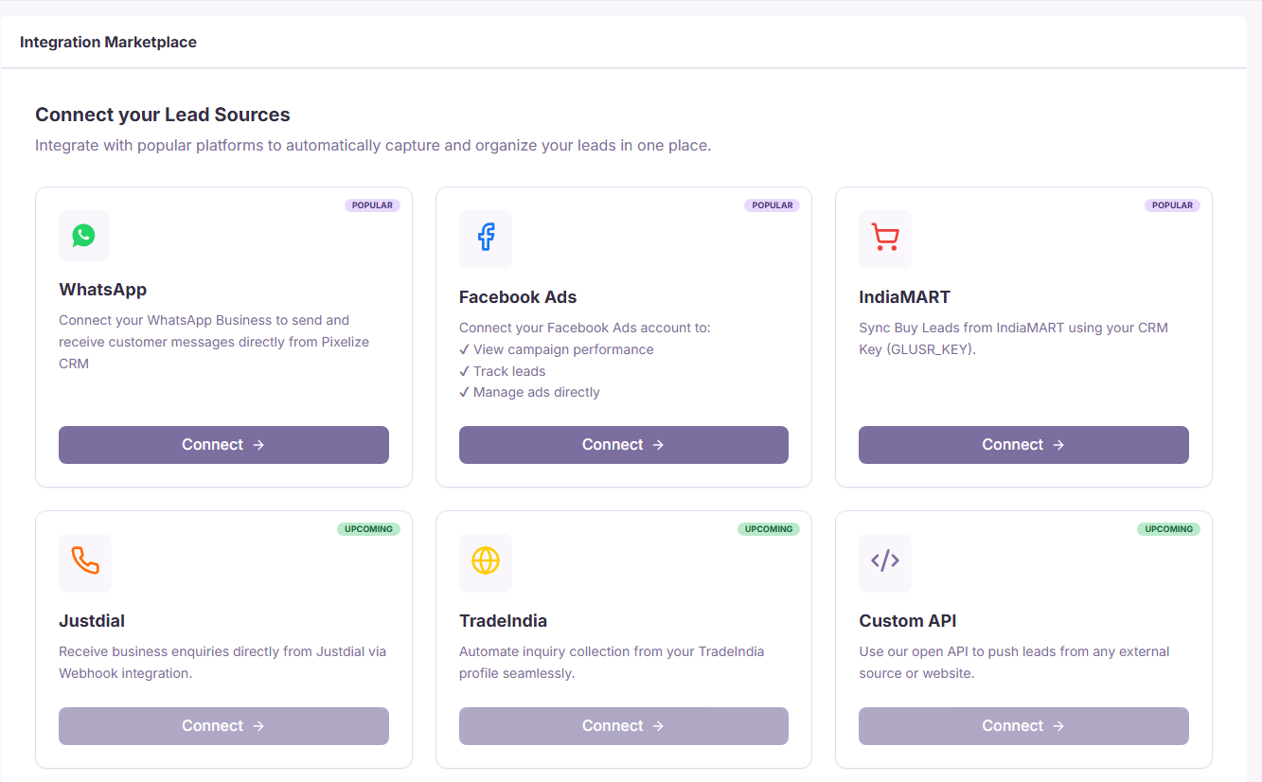
Task: Click the Custom API code brackets icon
Action: tap(885, 562)
